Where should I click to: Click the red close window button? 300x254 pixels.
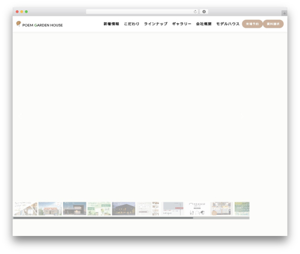pyautogui.click(x=17, y=11)
